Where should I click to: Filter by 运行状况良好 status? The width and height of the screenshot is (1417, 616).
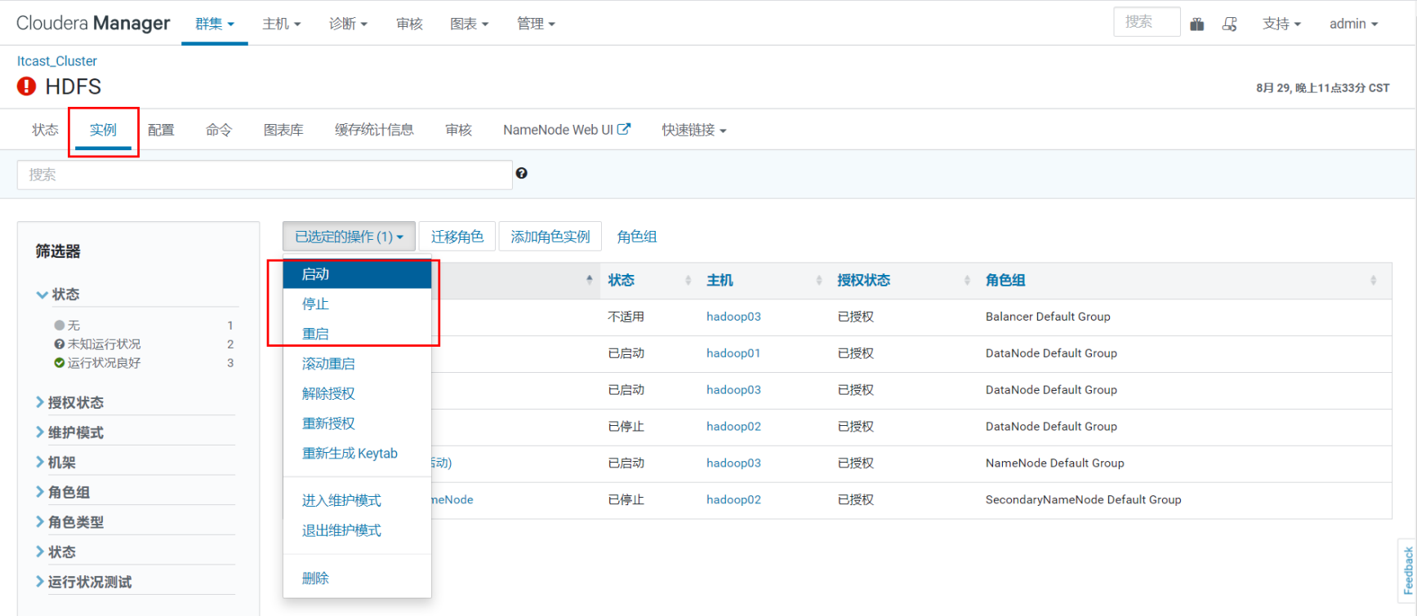104,363
